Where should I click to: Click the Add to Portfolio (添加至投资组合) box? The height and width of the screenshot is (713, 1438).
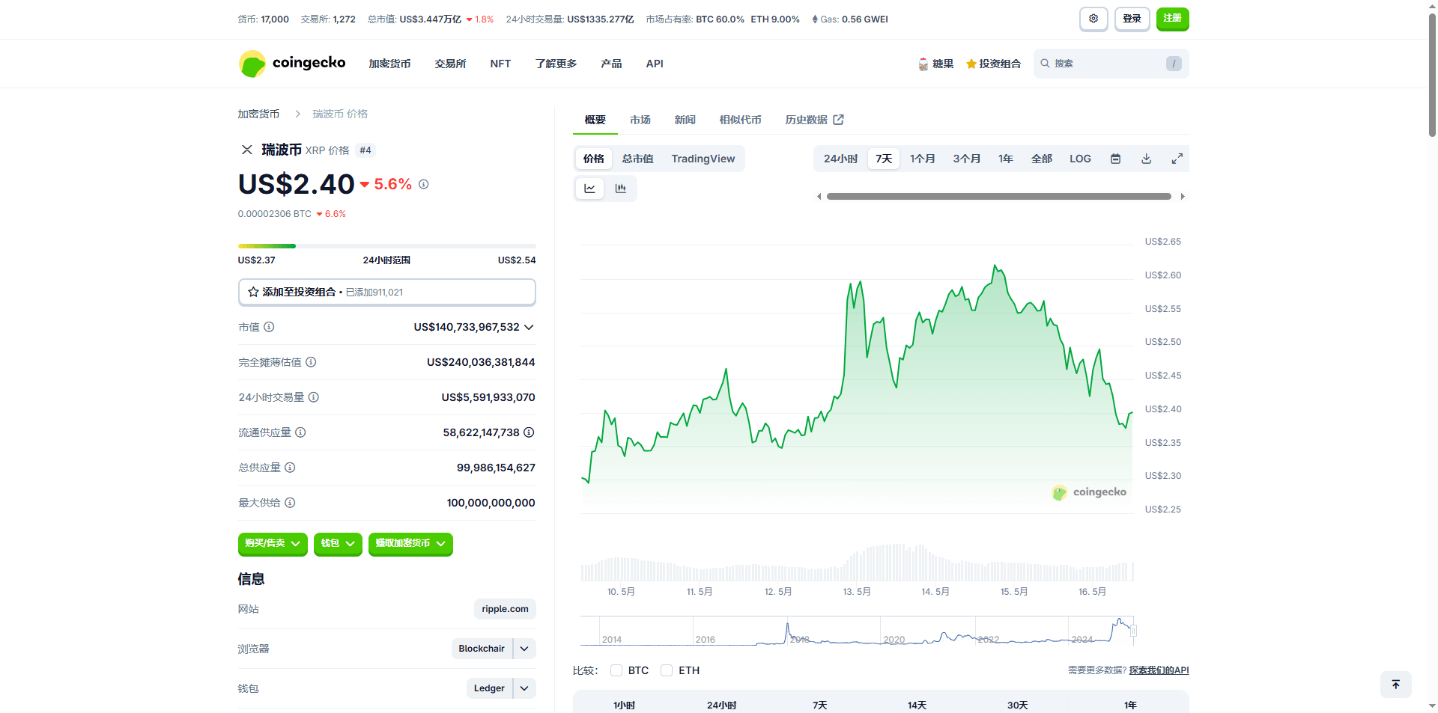tap(386, 292)
